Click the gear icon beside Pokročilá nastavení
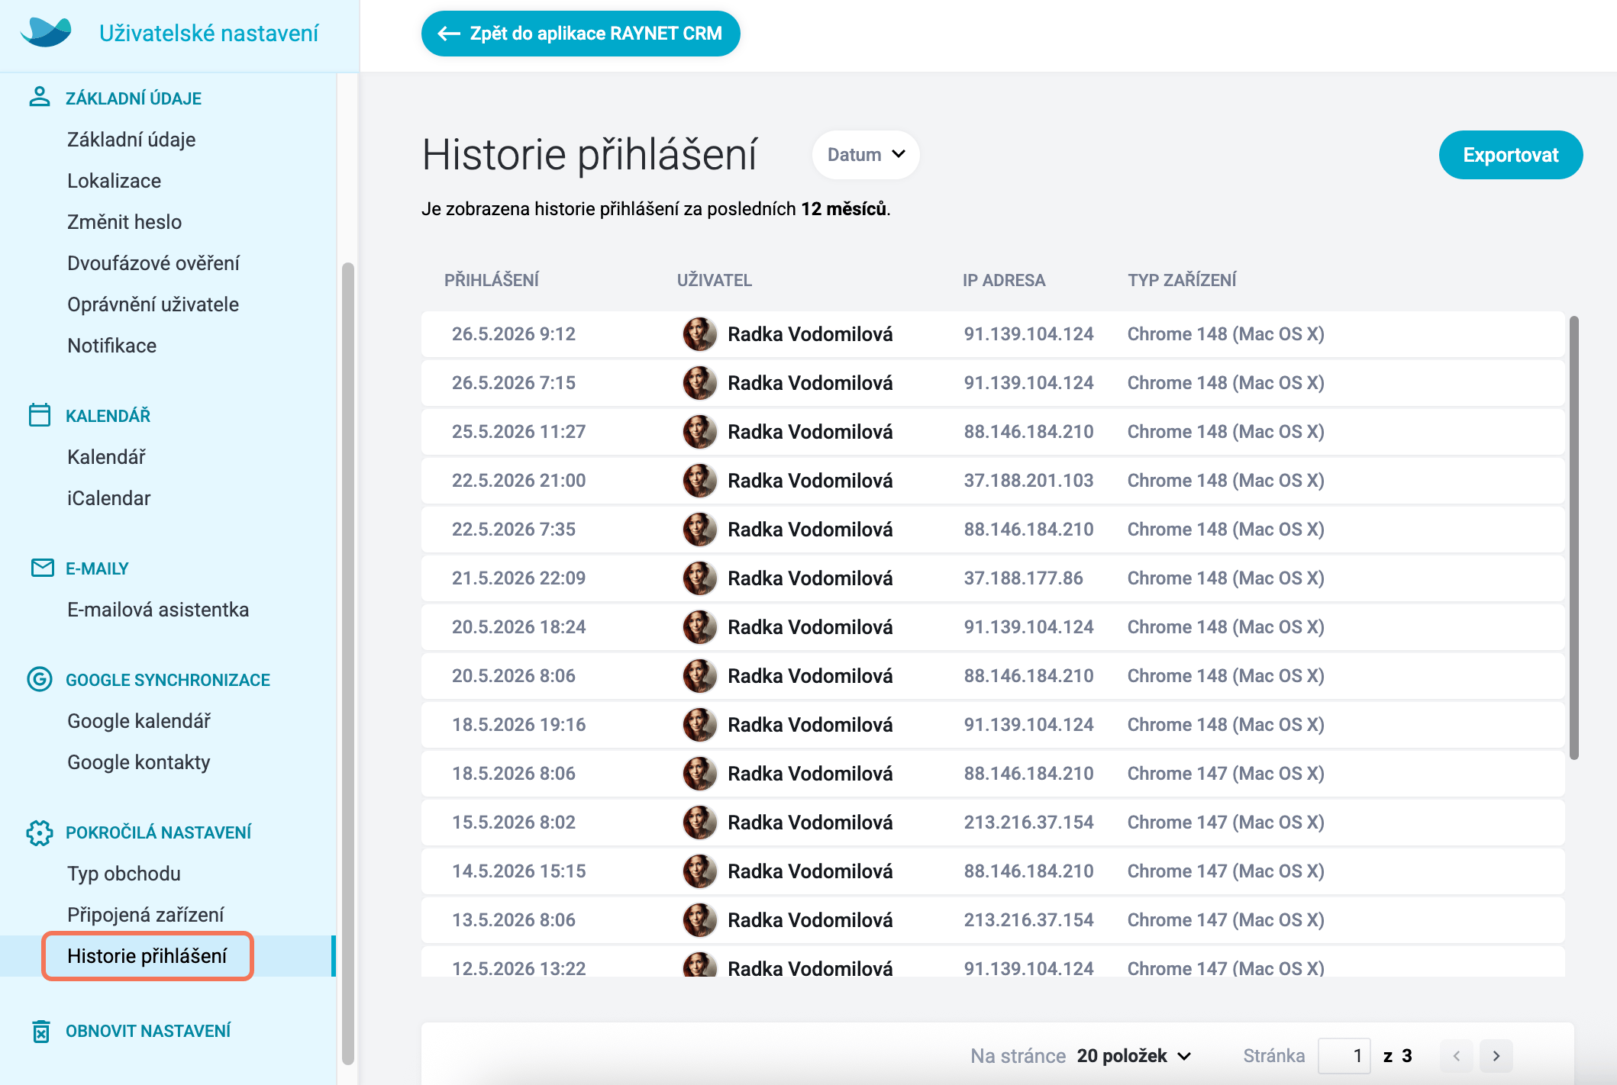 pyautogui.click(x=40, y=832)
